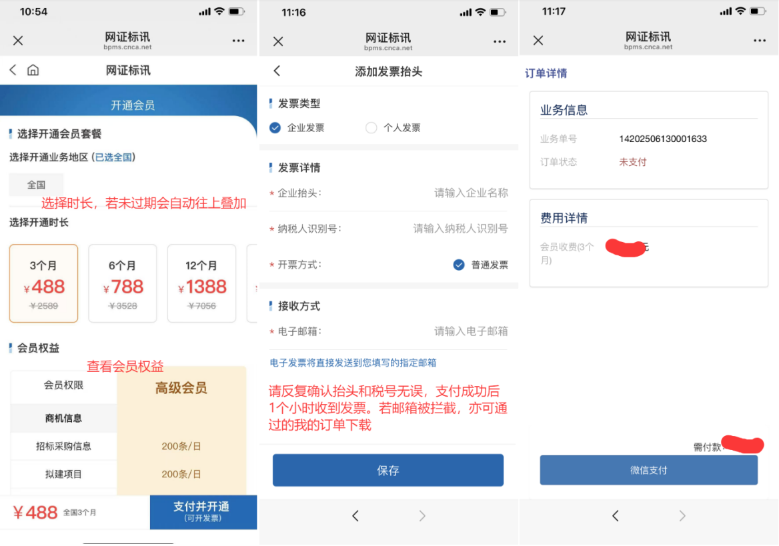
Task: Choose the 12个月 ¥1388 plan
Action: (x=201, y=283)
